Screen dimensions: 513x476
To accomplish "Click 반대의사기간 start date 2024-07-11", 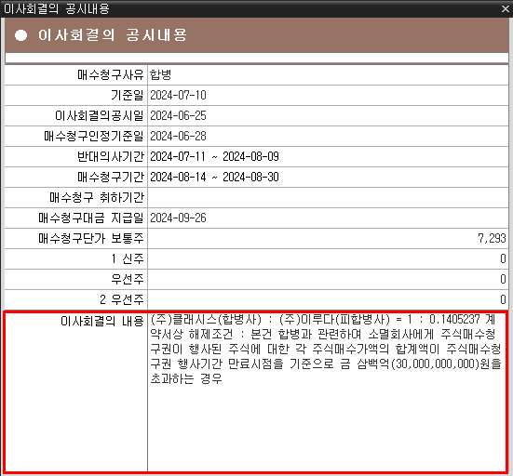I will click(178, 156).
